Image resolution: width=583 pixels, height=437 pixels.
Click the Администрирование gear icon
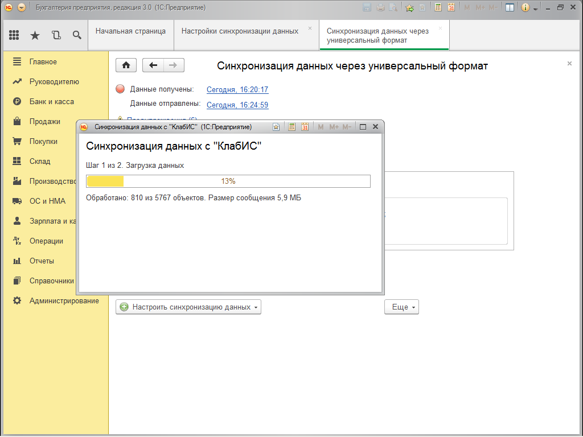pos(17,300)
